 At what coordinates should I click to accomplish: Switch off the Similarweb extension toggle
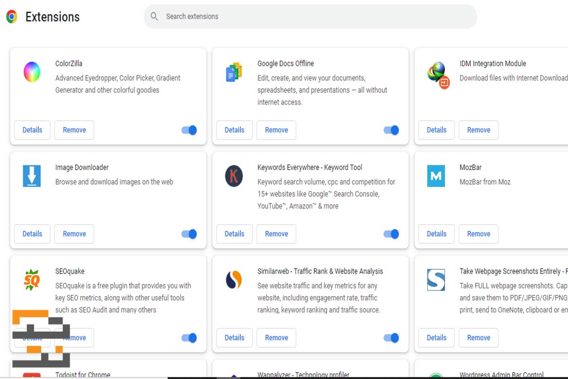[x=391, y=338]
